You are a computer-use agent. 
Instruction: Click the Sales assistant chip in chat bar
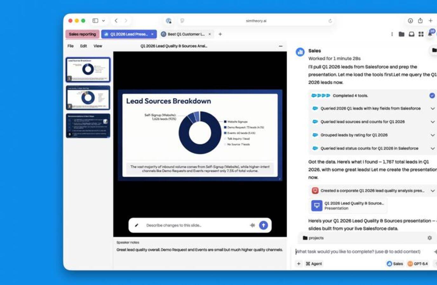point(395,263)
